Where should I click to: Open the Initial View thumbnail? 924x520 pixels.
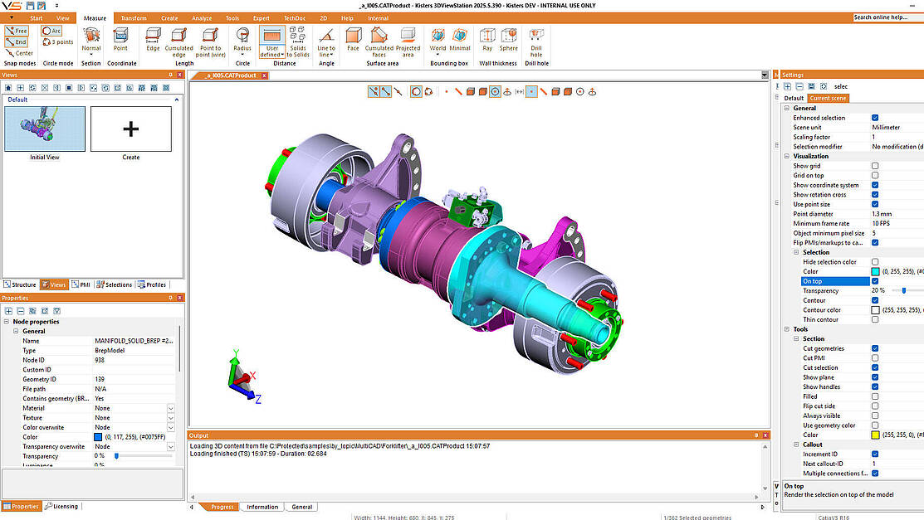(x=45, y=129)
